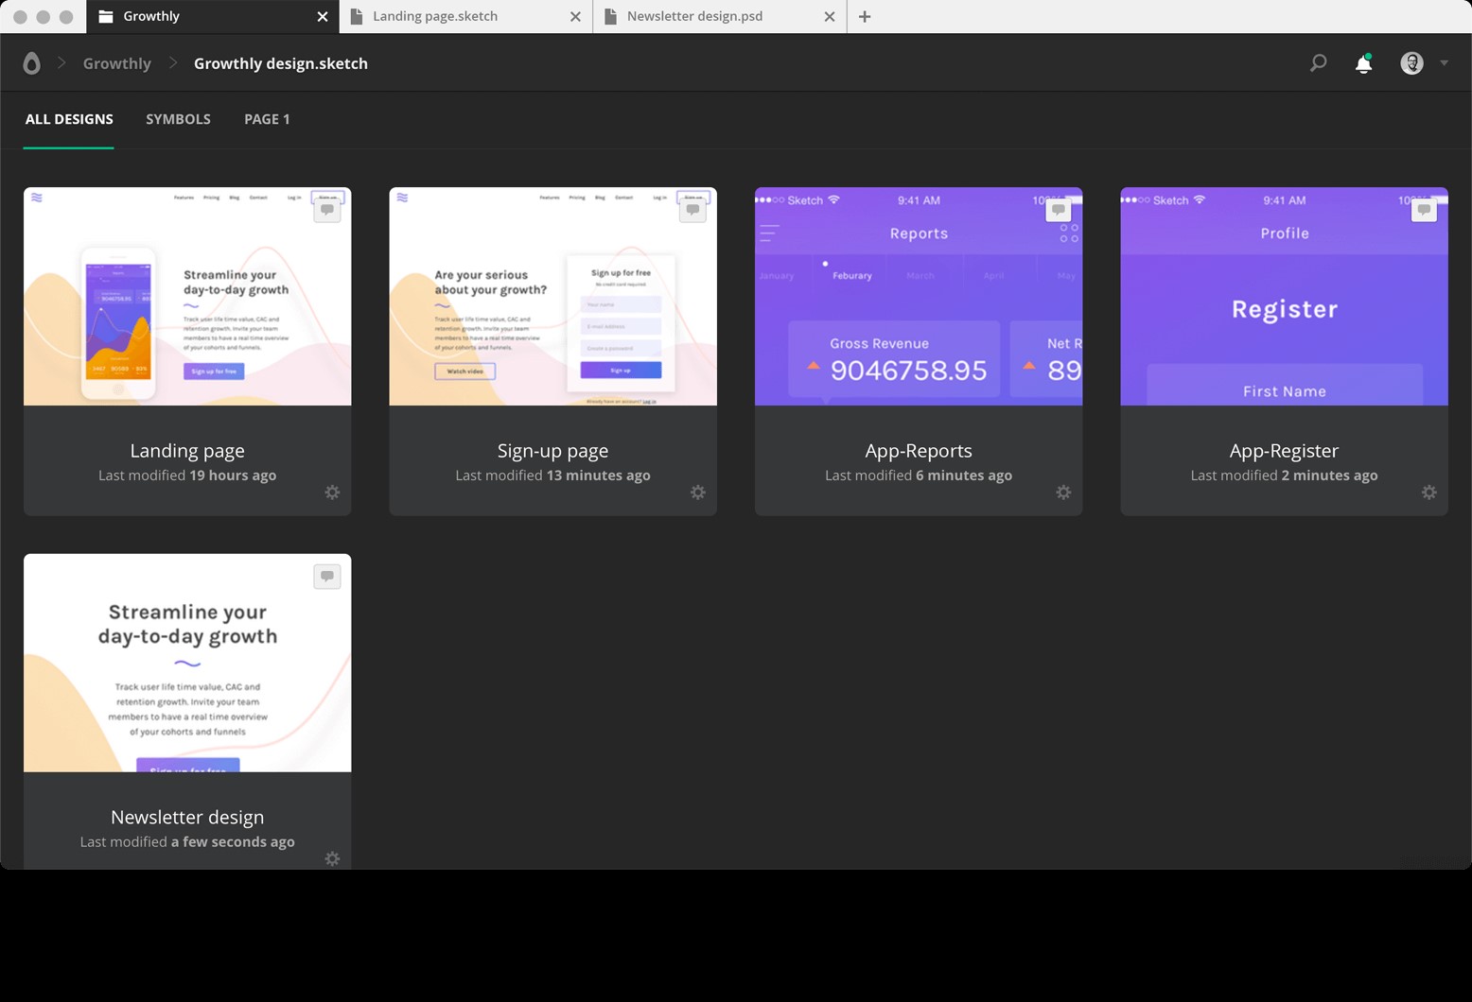1472x1002 pixels.
Task: Switch to the Growthly tab
Action: click(213, 16)
